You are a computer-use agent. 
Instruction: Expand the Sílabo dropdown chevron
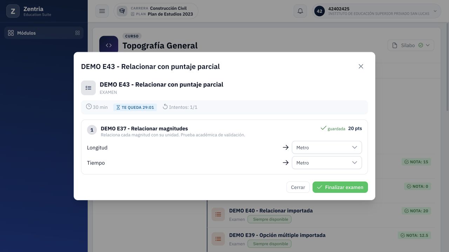click(428, 45)
